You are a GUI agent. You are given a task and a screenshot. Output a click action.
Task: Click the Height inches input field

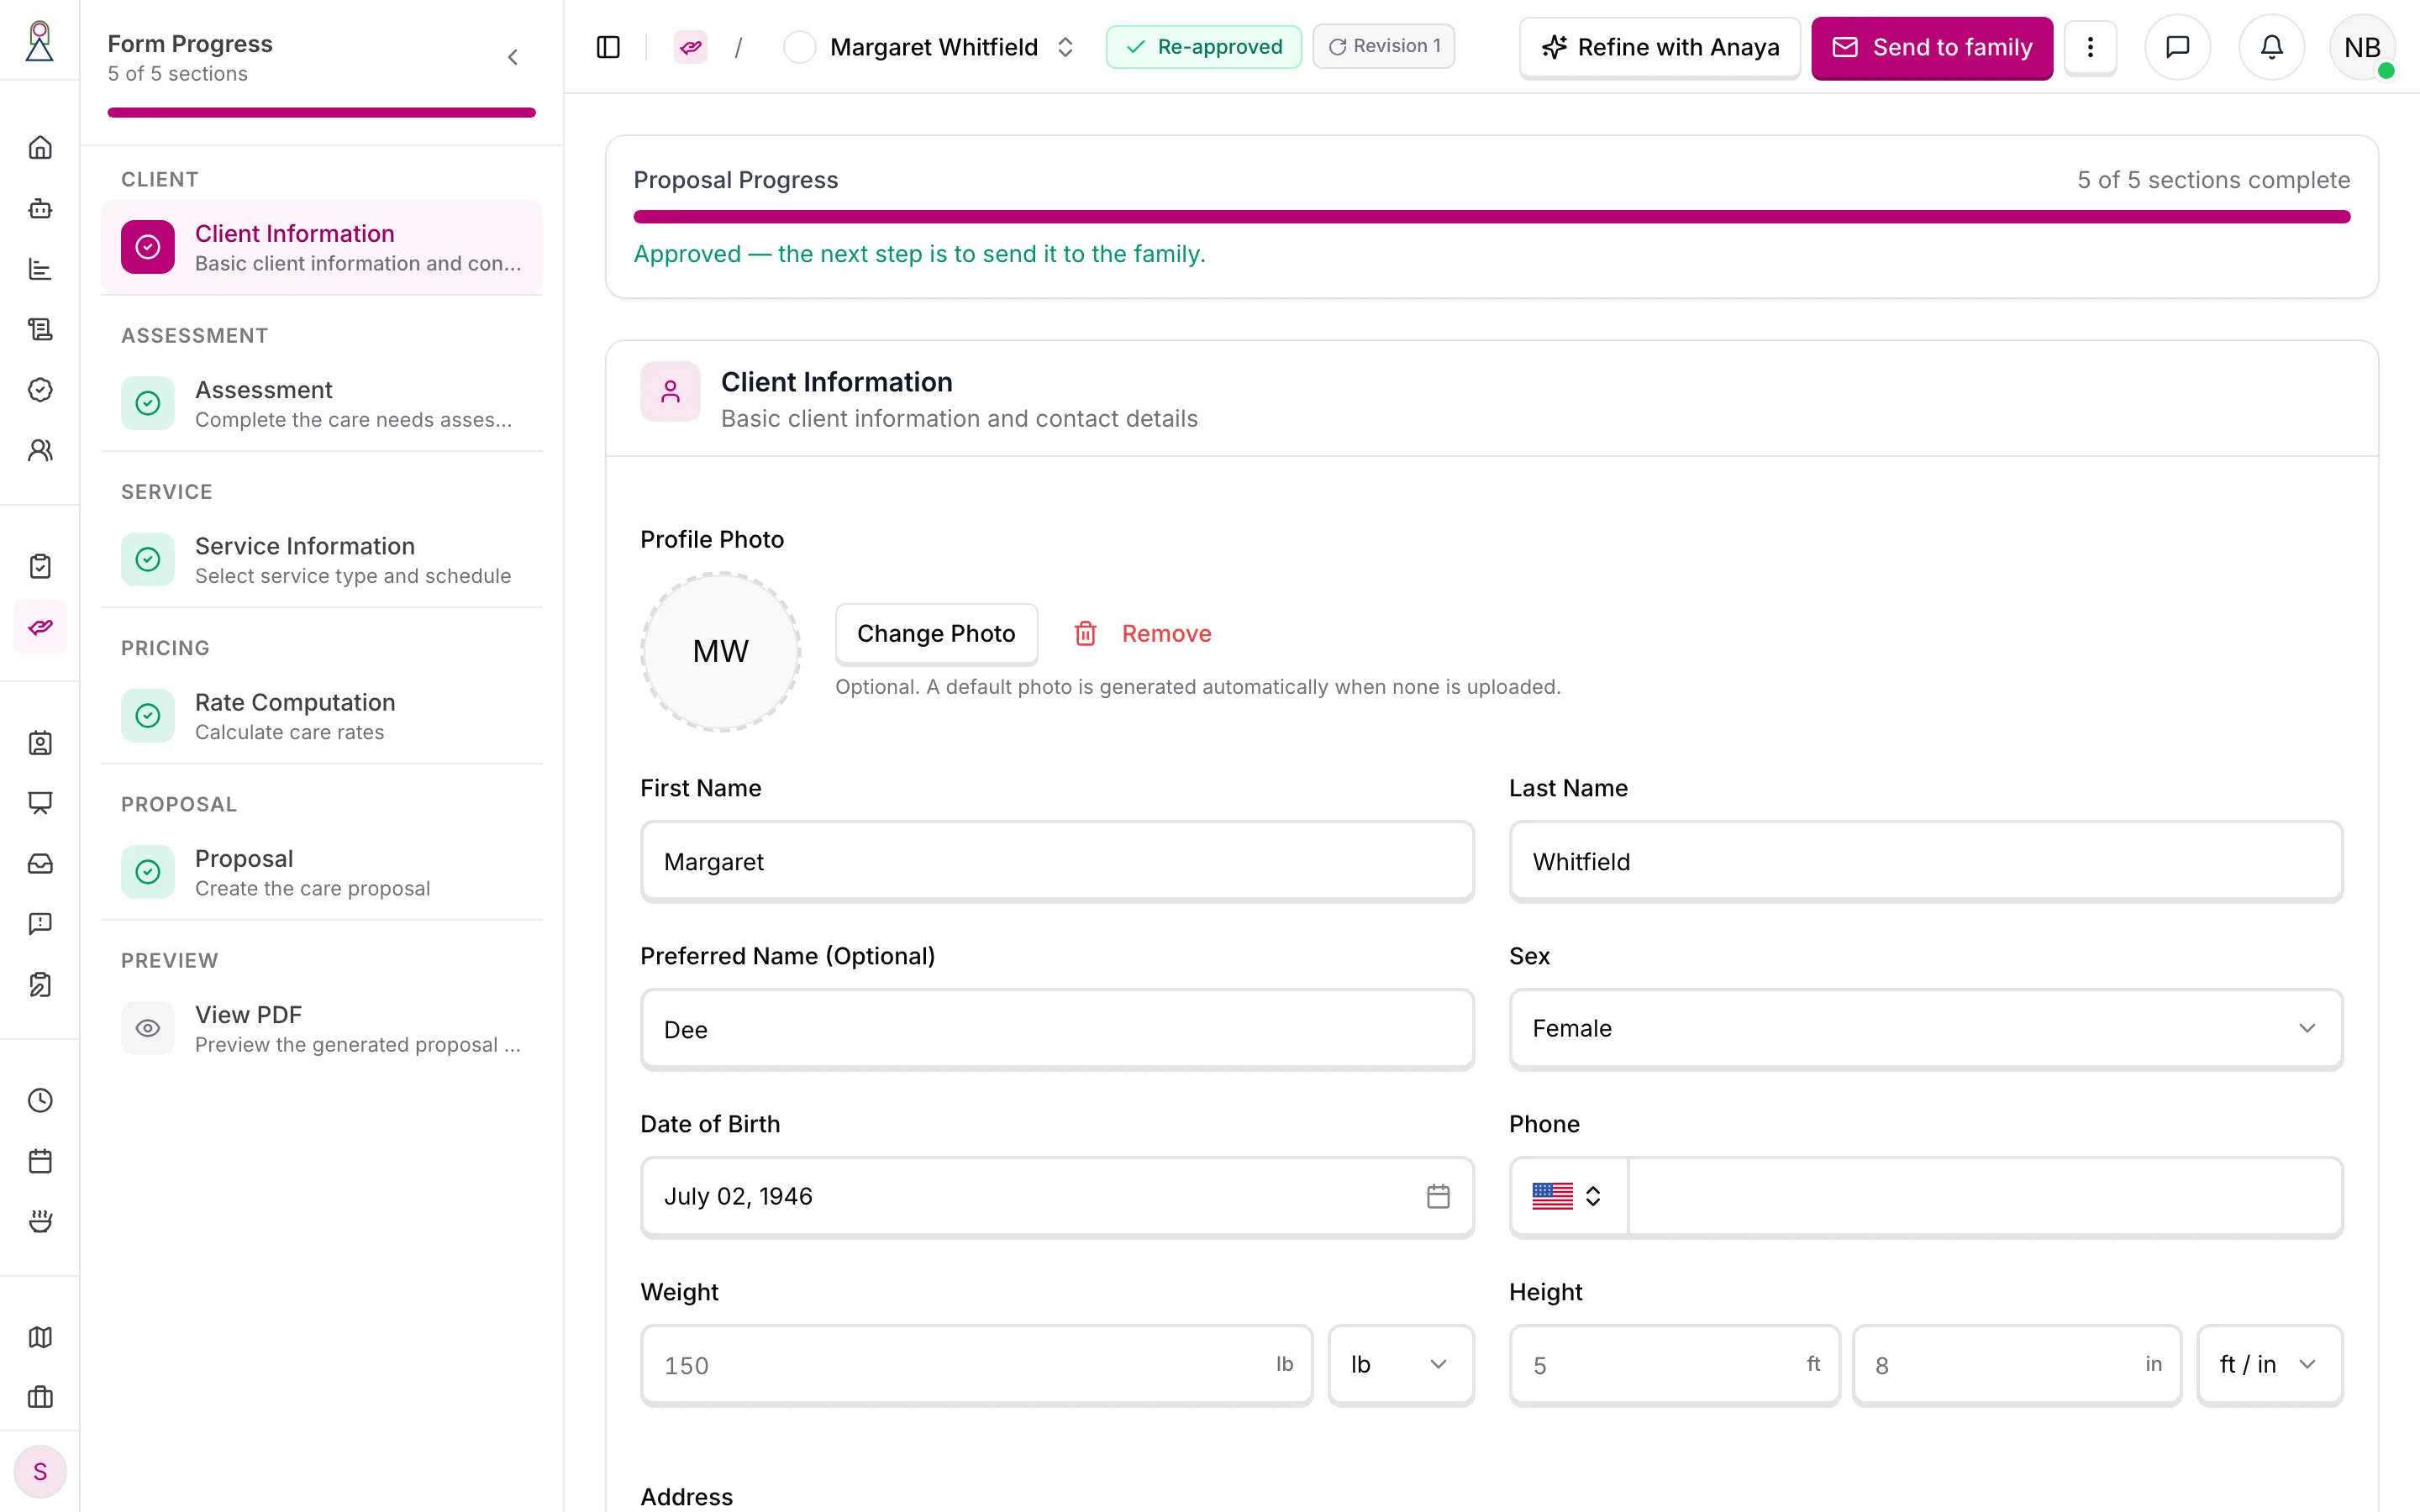click(x=2017, y=1365)
